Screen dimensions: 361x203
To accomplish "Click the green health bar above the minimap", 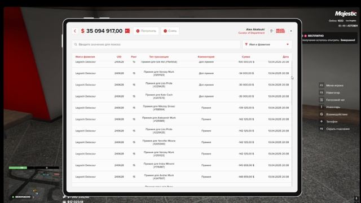I will click(x=18, y=168).
